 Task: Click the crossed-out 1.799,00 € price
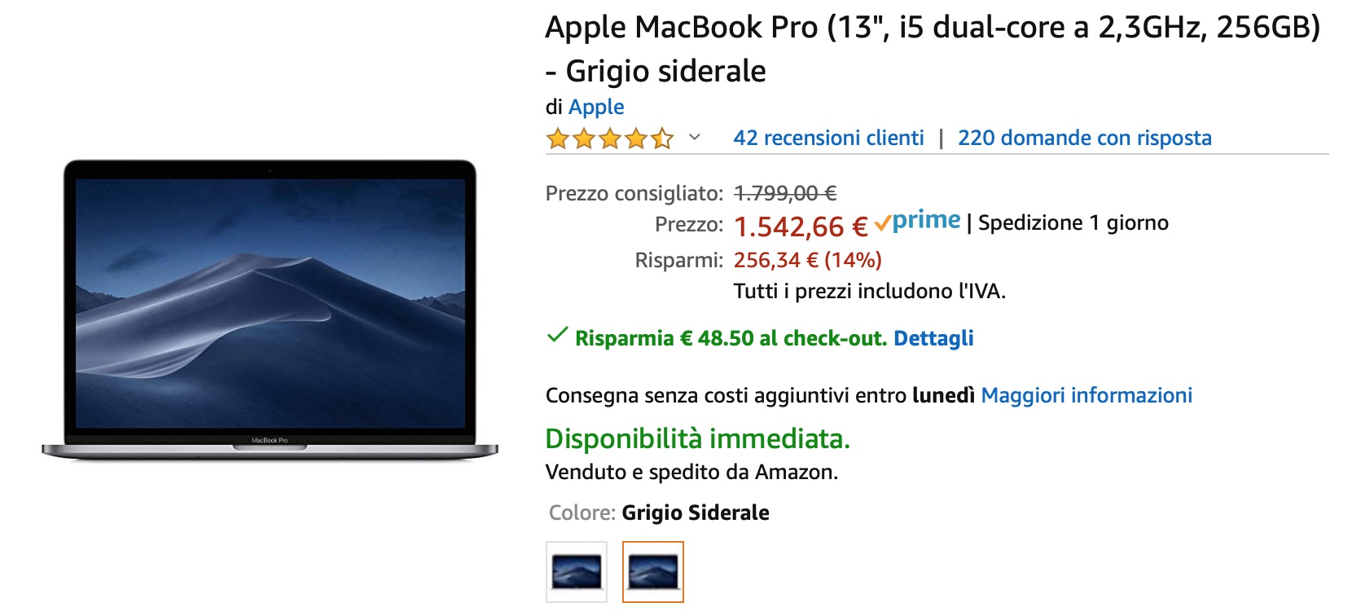point(785,193)
